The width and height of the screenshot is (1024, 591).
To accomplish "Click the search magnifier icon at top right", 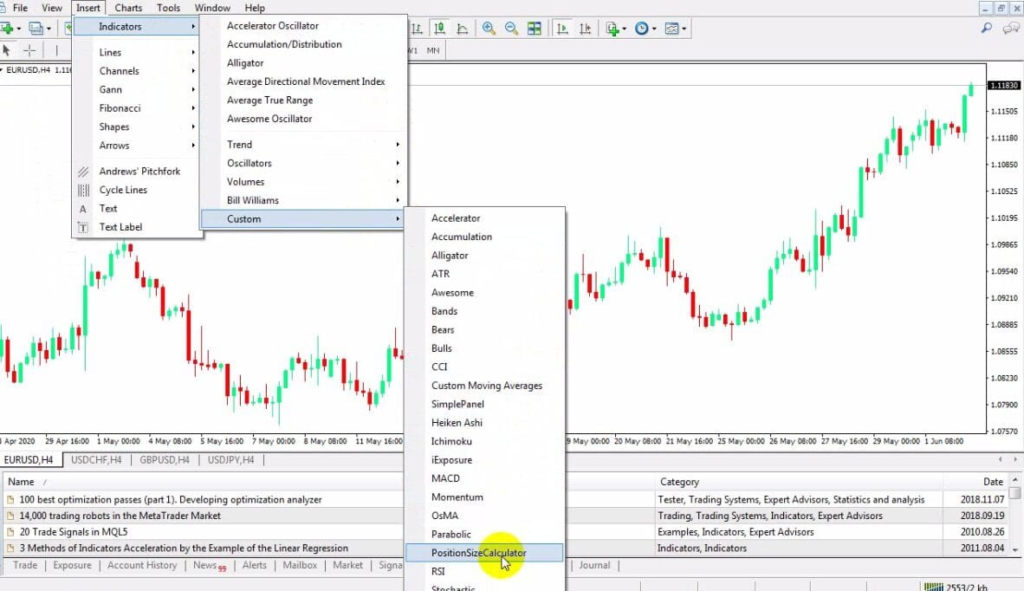I will click(x=987, y=29).
